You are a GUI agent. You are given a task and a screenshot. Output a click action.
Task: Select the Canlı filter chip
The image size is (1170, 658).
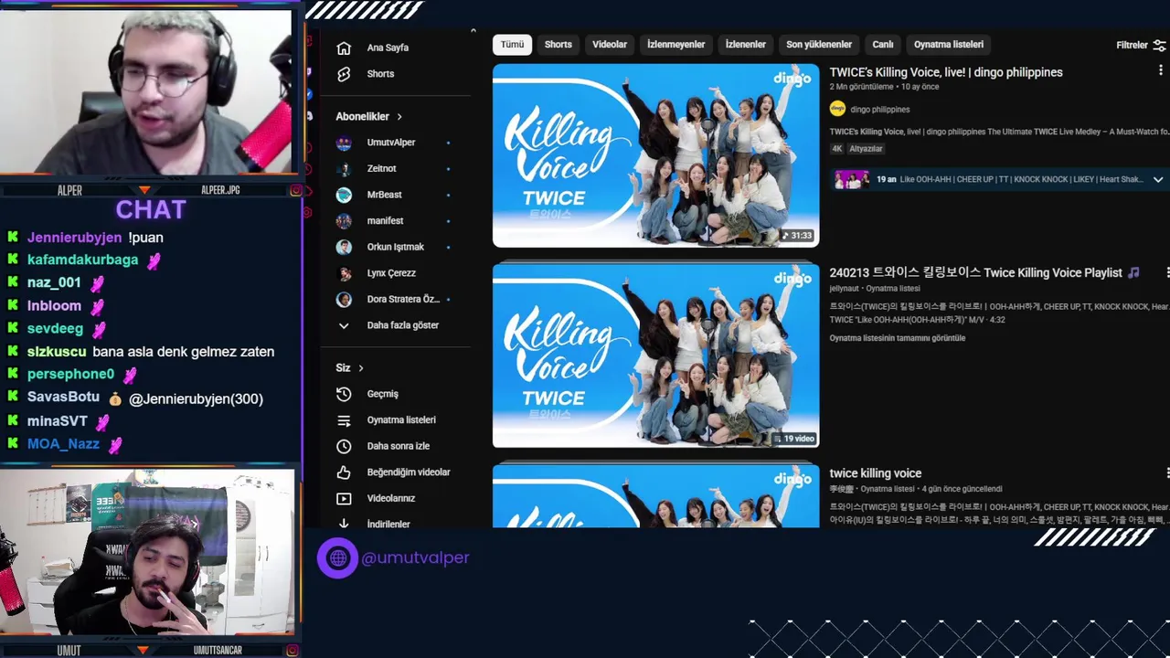883,45
